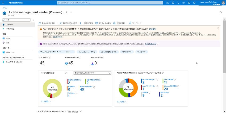Click the info icon beside 手動更新
This screenshot has width=226, height=113.
pyautogui.click(x=149, y=93)
